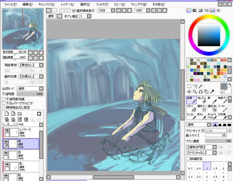
Task: Select the zoom magnifier tool
Action: [x=195, y=92]
